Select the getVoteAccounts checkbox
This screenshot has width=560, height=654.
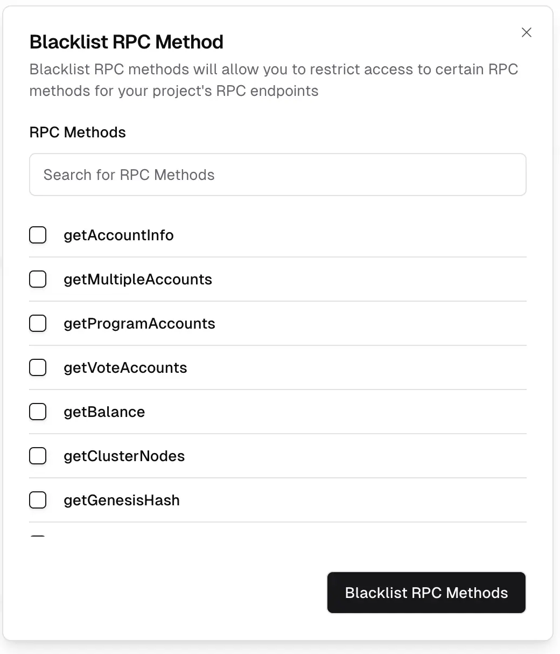38,367
